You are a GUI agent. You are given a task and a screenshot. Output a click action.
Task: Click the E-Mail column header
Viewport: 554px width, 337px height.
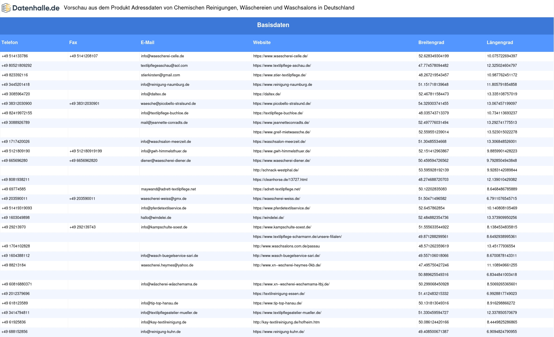(147, 43)
